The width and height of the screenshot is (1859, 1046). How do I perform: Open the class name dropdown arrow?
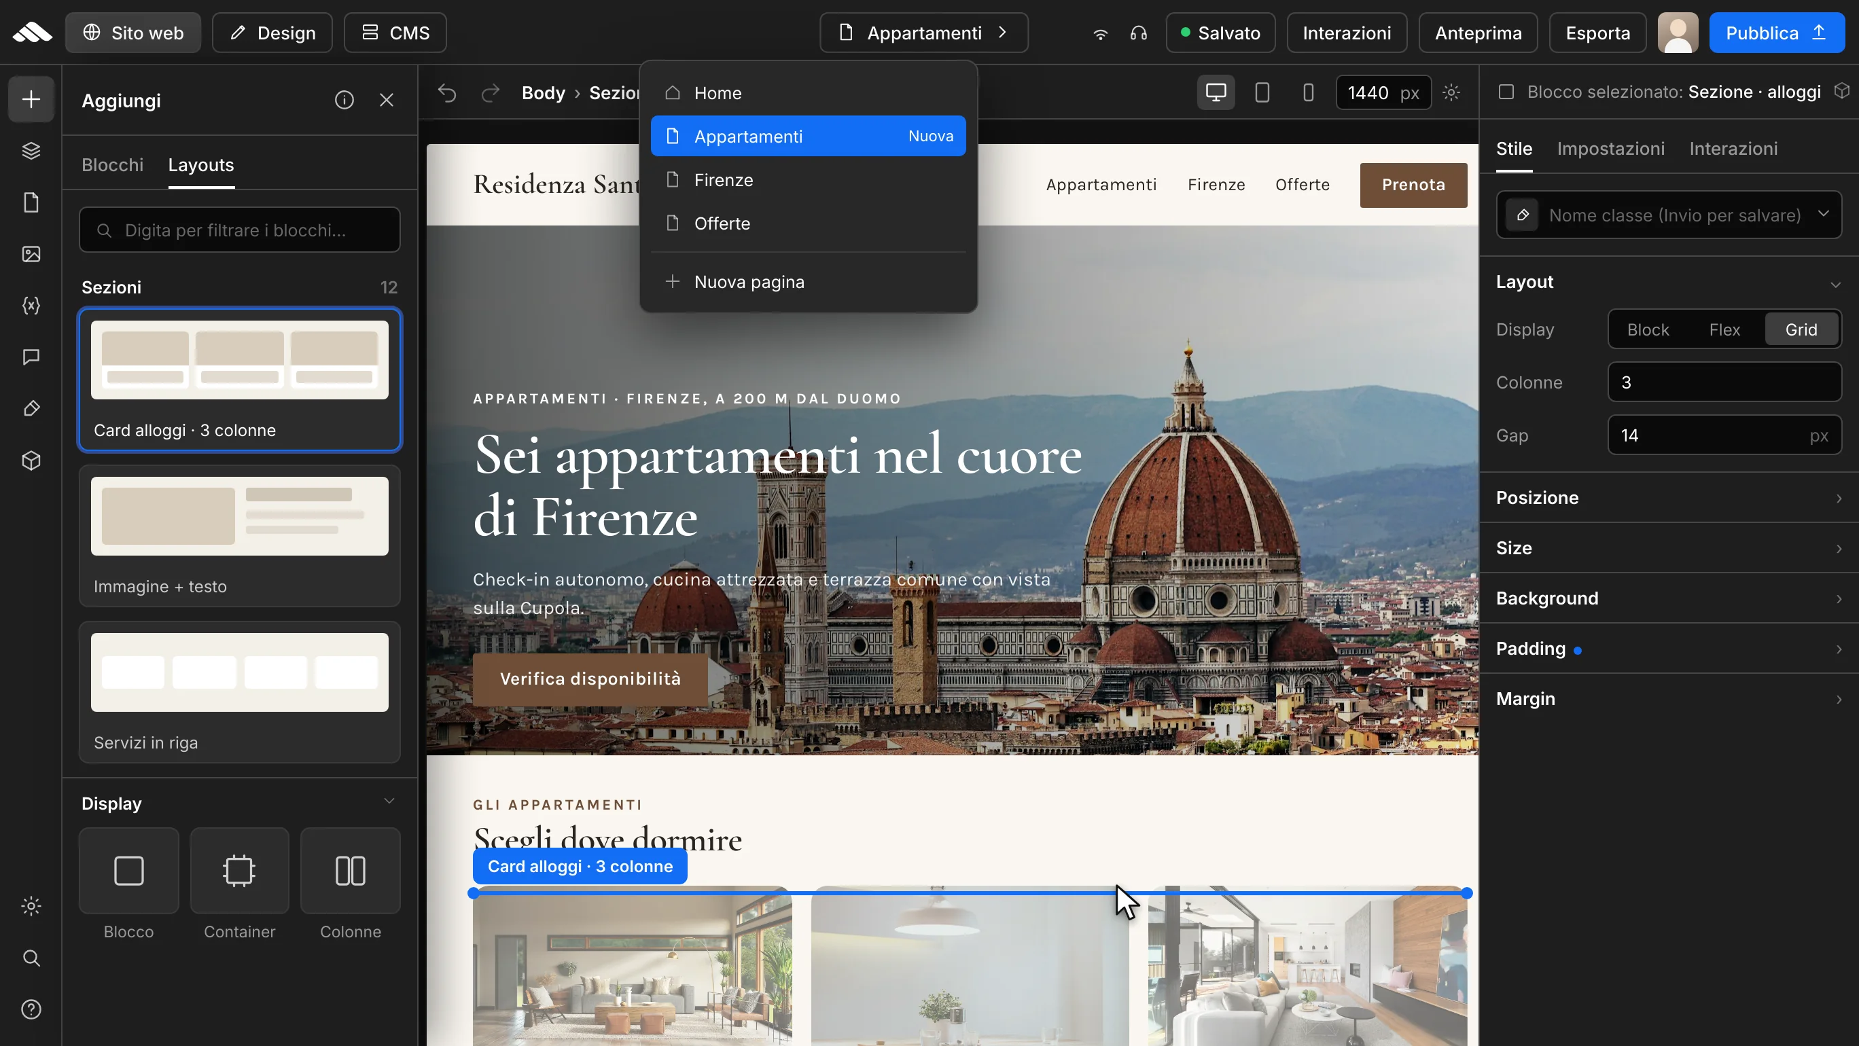[x=1824, y=213]
